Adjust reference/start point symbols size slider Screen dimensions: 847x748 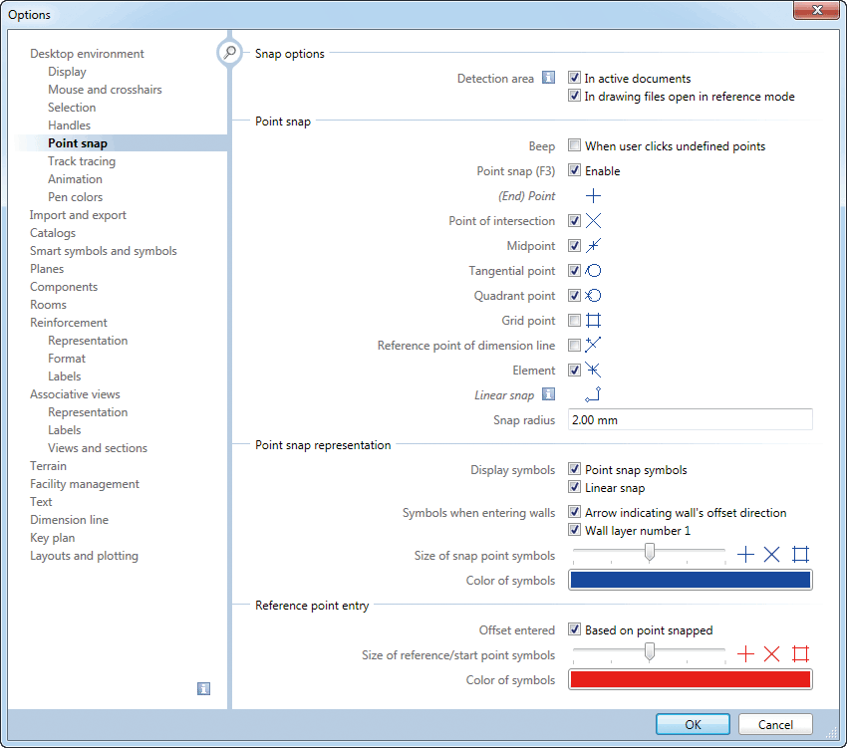point(650,651)
